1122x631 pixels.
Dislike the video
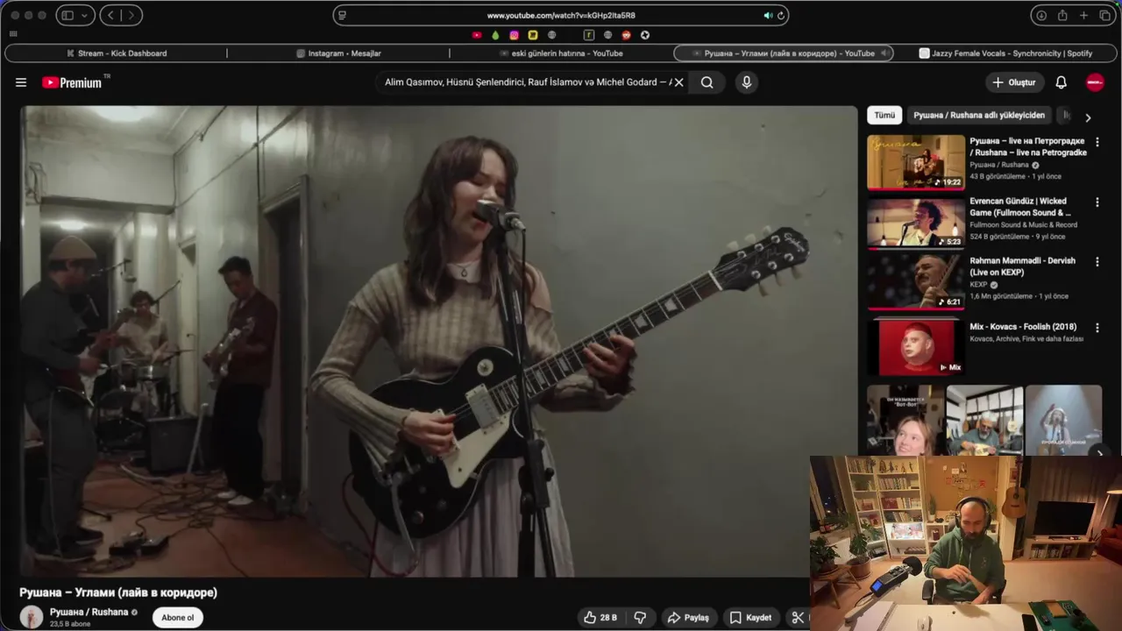640,618
